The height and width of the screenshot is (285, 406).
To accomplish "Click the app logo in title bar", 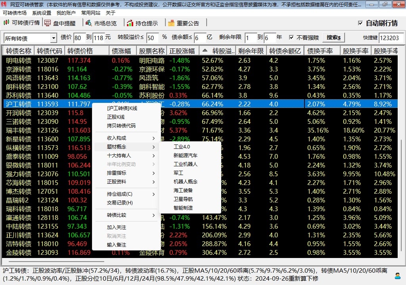I will click(x=4, y=4).
